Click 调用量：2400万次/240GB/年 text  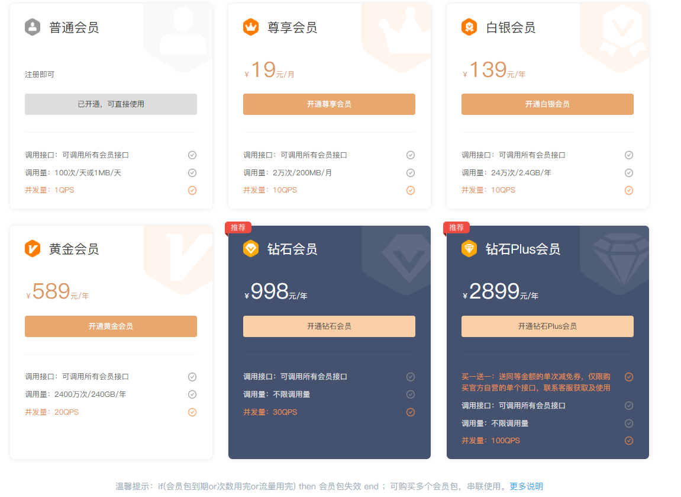pyautogui.click(x=76, y=395)
